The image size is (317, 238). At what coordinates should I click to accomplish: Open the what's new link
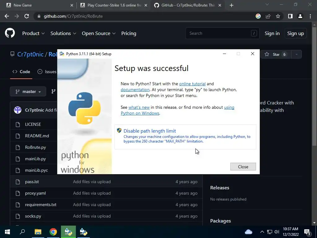click(x=139, y=107)
